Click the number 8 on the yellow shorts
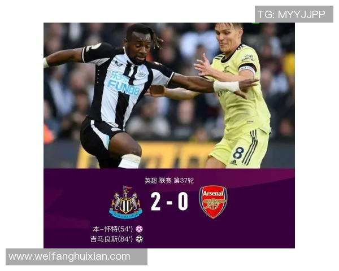Image resolution: width=339 pixels, height=271 pixels. [x=238, y=153]
